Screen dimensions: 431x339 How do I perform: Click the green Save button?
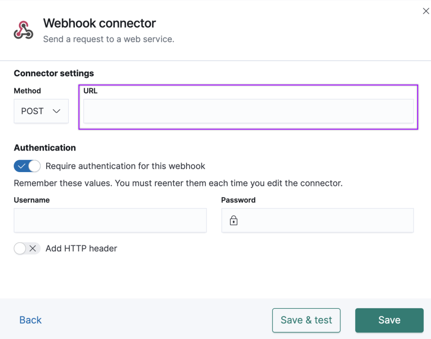[389, 321]
